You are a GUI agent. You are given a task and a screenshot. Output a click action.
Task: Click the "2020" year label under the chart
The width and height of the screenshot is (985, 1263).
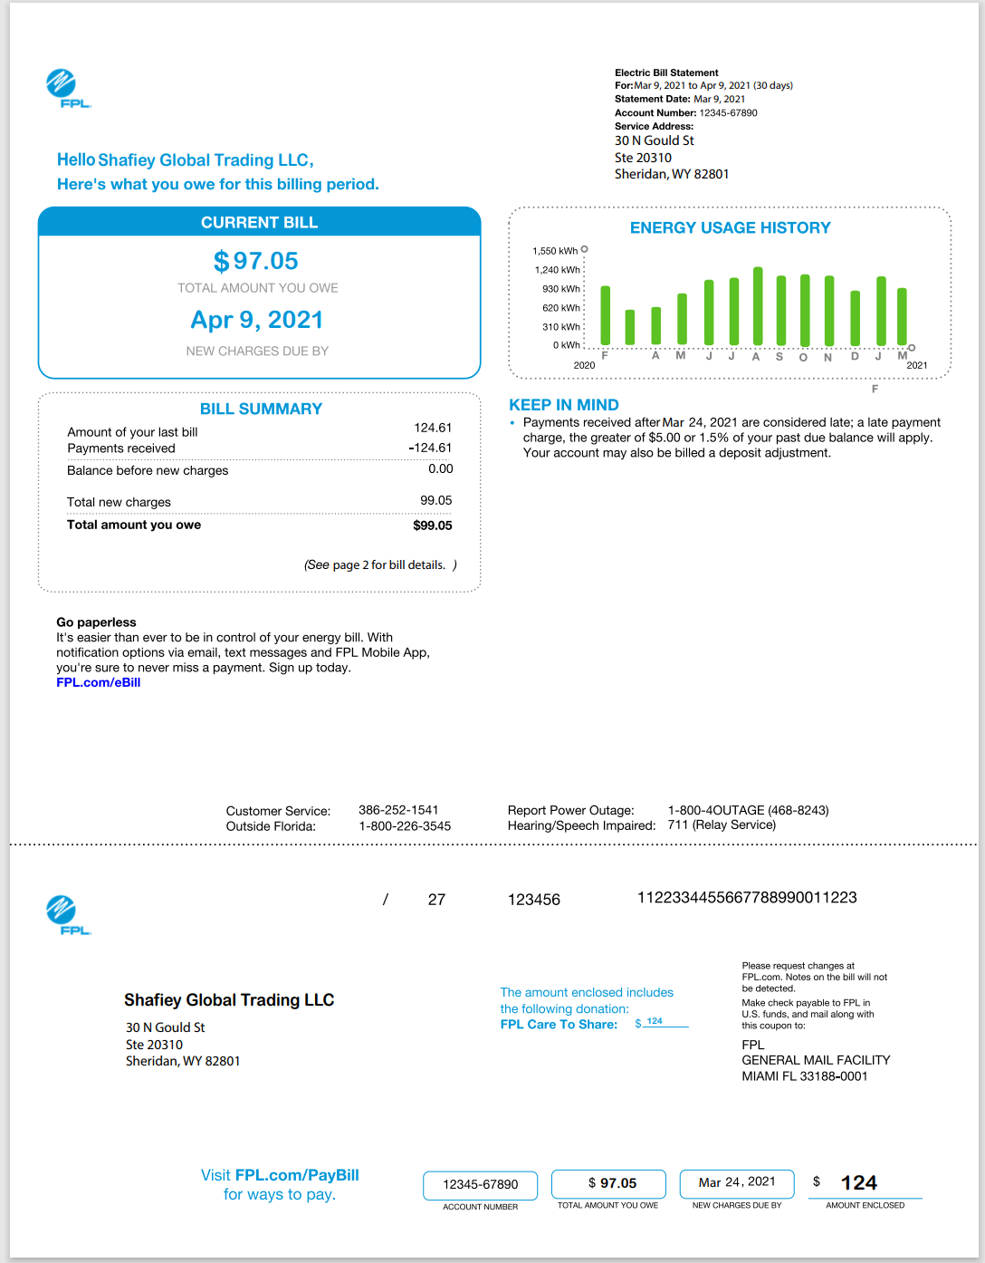(x=584, y=365)
